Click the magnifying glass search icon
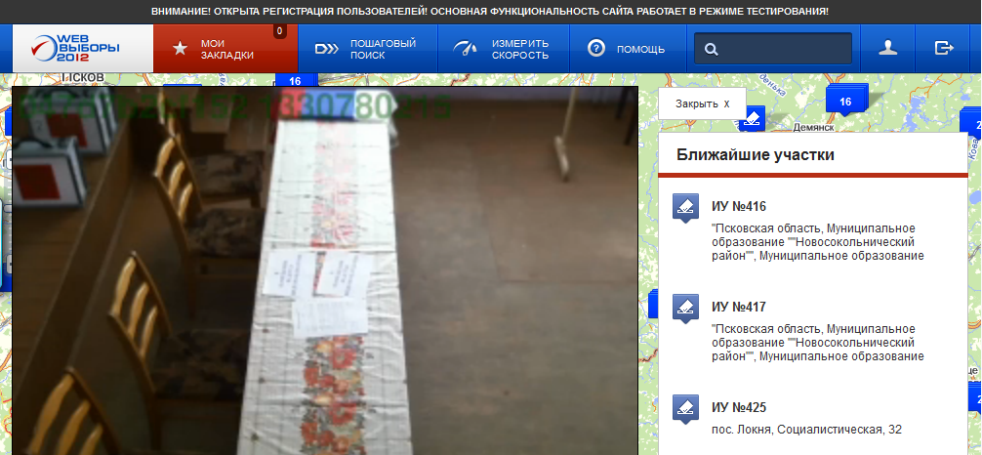 tap(711, 50)
